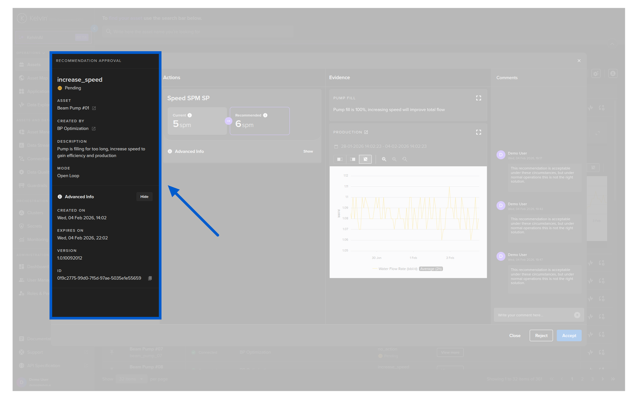Image resolution: width=638 pixels, height=399 pixels.
Task: Click info icon next to Recommended value
Action: pos(265,115)
